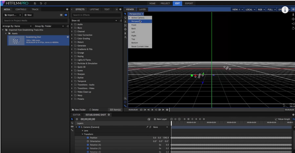
Task: Select the arrow selection tool in viewer
Action: (x=126, y=14)
